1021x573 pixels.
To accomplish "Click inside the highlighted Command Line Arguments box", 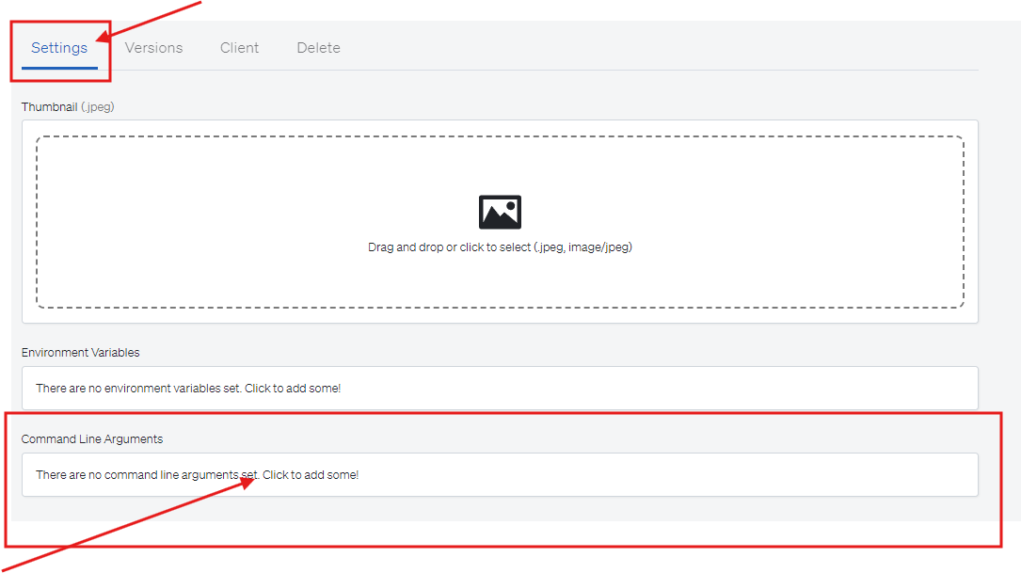I will [x=501, y=474].
